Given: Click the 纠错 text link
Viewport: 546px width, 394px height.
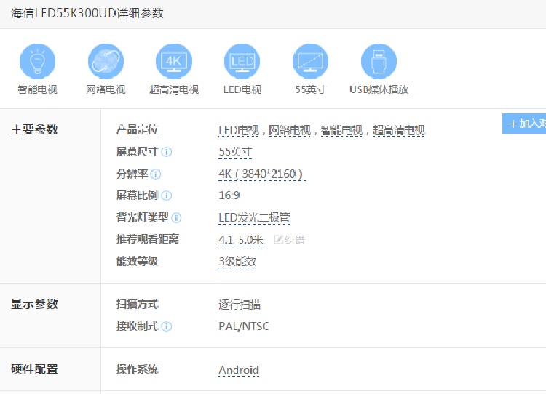Looking at the screenshot, I should click(295, 240).
